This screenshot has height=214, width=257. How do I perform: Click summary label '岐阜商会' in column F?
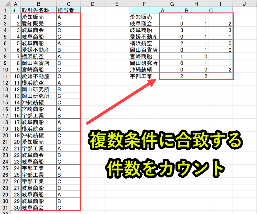tap(144, 23)
